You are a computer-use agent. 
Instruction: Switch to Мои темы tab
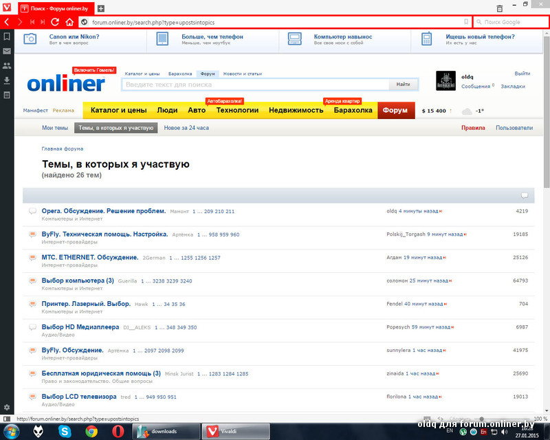click(x=55, y=128)
